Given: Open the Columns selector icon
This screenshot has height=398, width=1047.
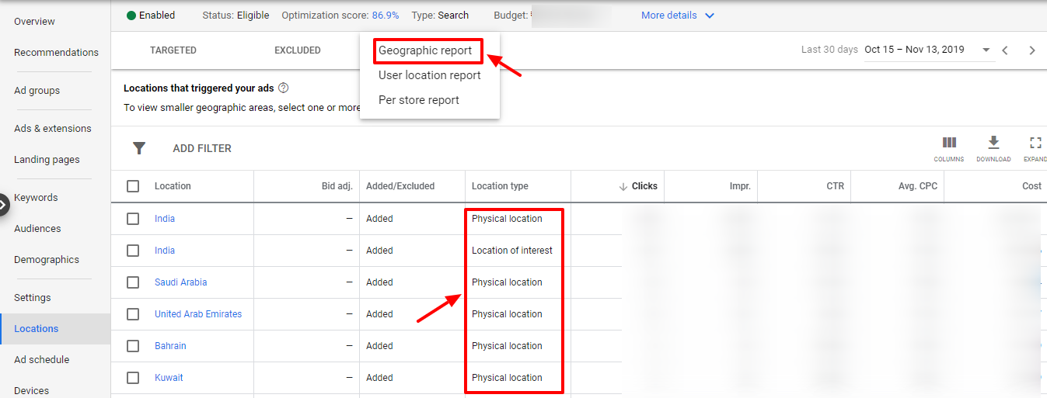Looking at the screenshot, I should [949, 143].
